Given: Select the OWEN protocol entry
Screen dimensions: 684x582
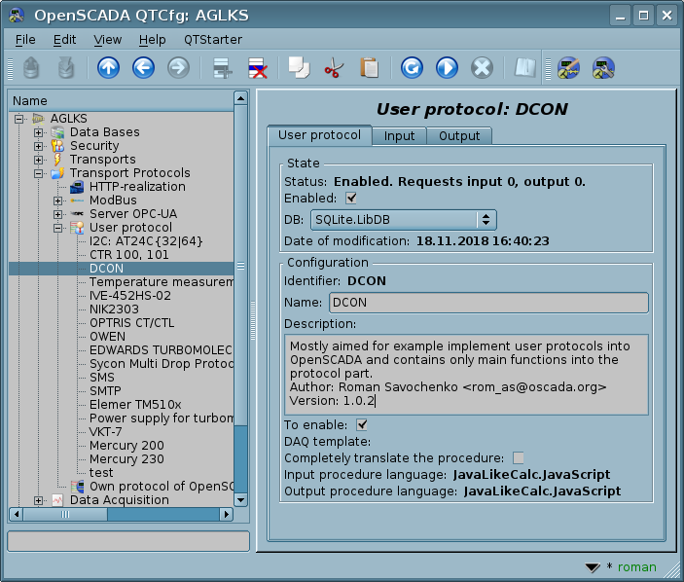Looking at the screenshot, I should pyautogui.click(x=107, y=337).
